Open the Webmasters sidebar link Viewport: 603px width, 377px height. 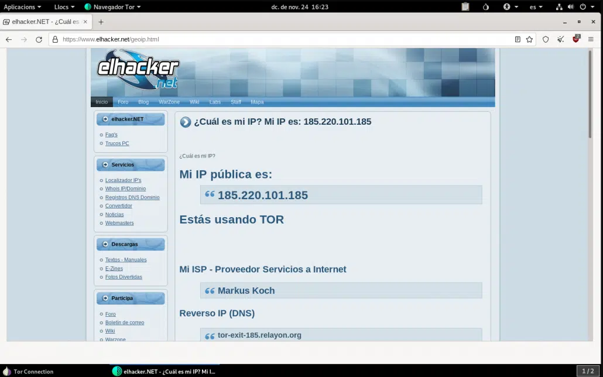coord(119,223)
